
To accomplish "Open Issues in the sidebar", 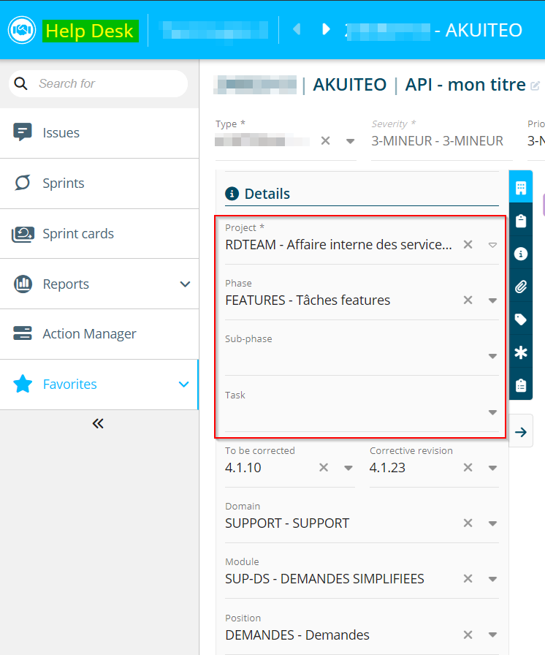I will click(x=61, y=133).
